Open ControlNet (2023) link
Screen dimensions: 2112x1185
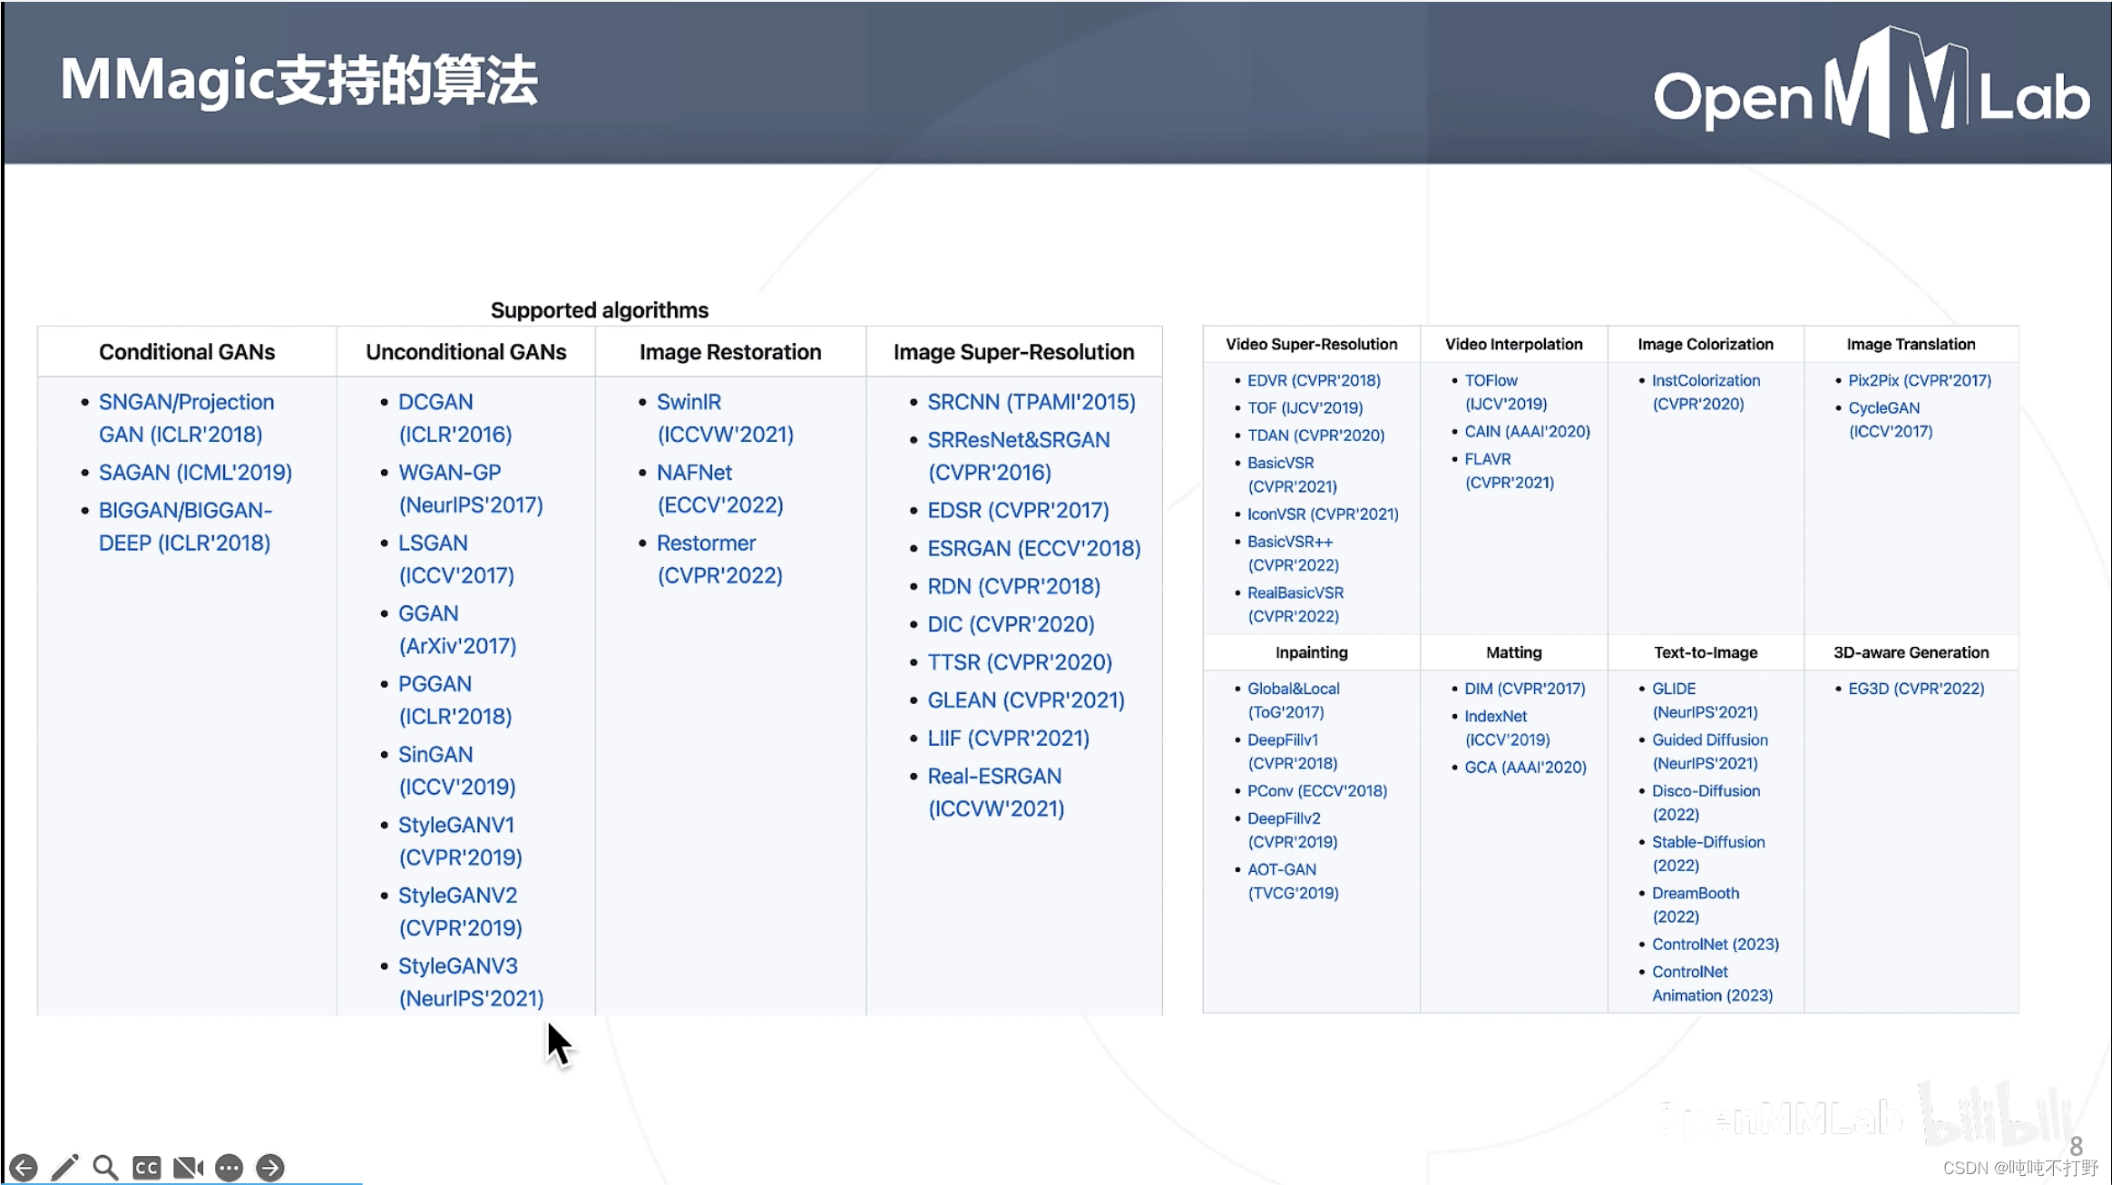1715,945
